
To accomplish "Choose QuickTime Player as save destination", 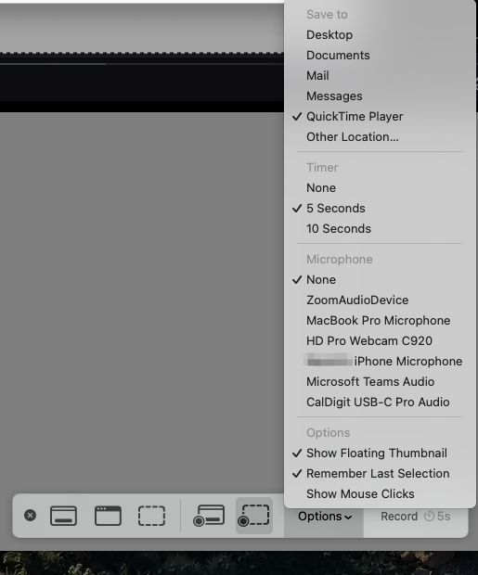I will [380, 117].
